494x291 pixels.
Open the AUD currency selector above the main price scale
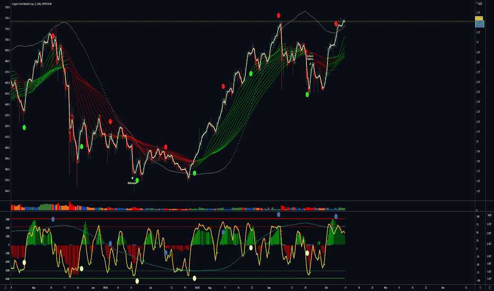click(480, 4)
